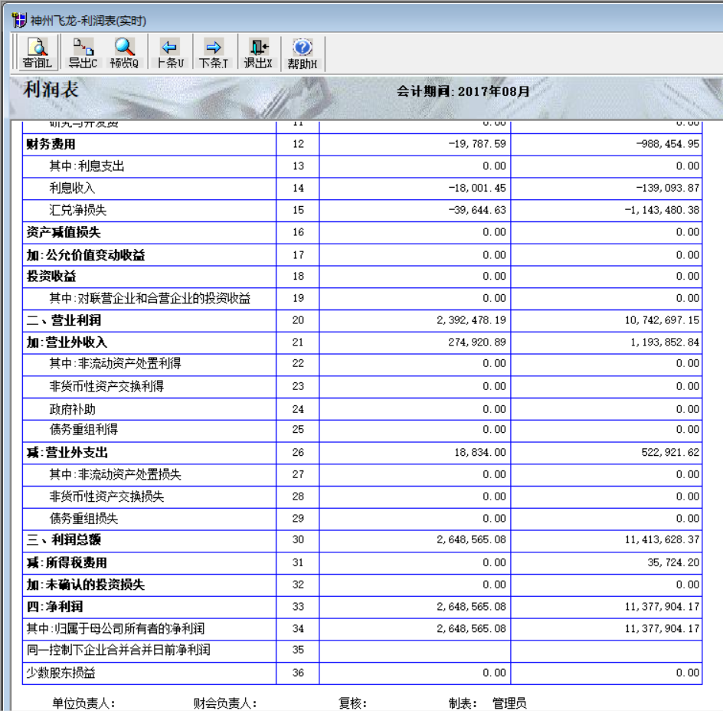
Task: Click the 会计期间: 2017年08月 header
Action: [x=463, y=91]
